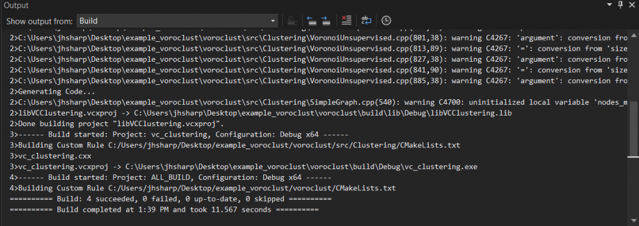Image resolution: width=639 pixels, height=226 pixels.
Task: Click the SimpleGraph.cpp(540) C4700 warning line
Action: tap(318, 102)
